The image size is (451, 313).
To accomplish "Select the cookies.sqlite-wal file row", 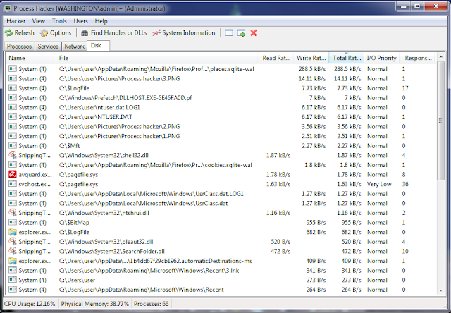I will coord(221,165).
